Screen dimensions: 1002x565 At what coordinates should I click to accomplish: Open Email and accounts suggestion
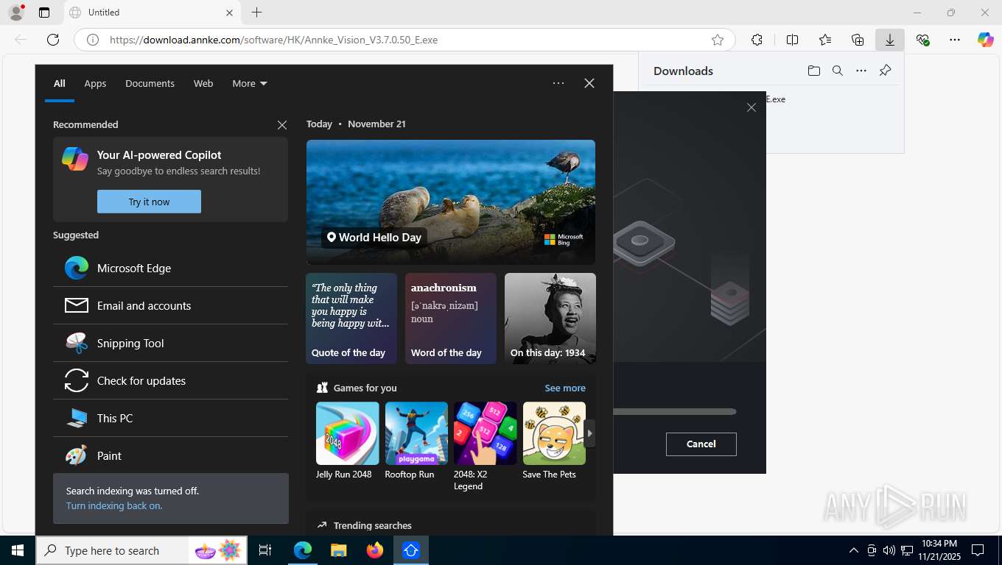click(170, 305)
